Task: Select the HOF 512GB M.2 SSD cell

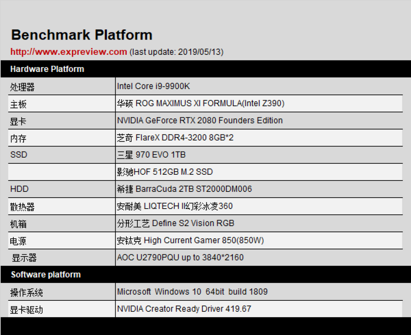Action: click(x=259, y=172)
